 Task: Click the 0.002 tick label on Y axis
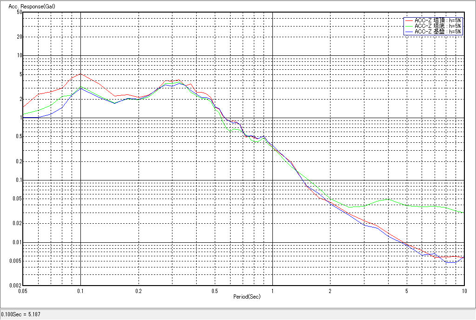(16, 286)
